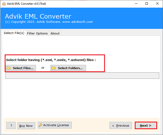Click the Advik EML Converter banner heading

38,16
